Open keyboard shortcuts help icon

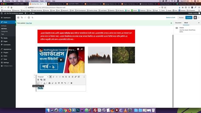tap(71, 83)
